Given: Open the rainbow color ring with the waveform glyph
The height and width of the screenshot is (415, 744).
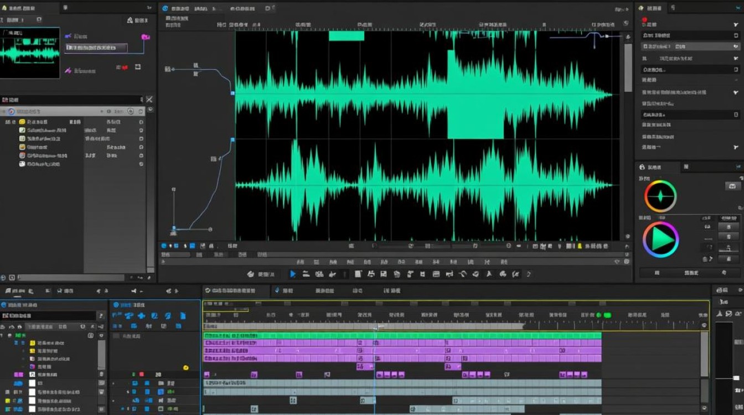Looking at the screenshot, I should pos(660,196).
